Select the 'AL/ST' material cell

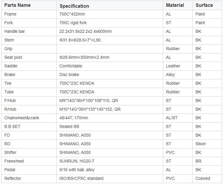(171, 118)
